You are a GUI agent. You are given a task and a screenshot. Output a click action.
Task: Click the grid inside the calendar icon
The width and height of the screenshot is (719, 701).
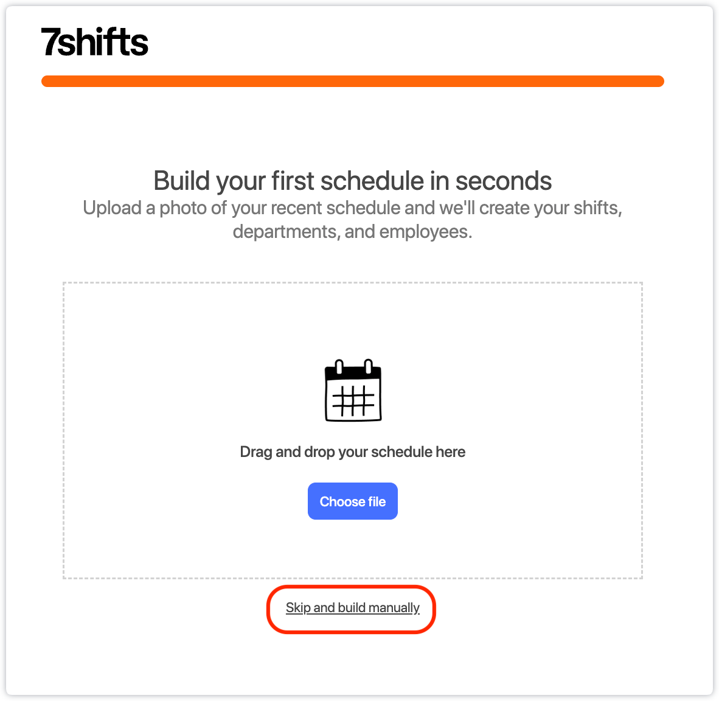tap(353, 401)
